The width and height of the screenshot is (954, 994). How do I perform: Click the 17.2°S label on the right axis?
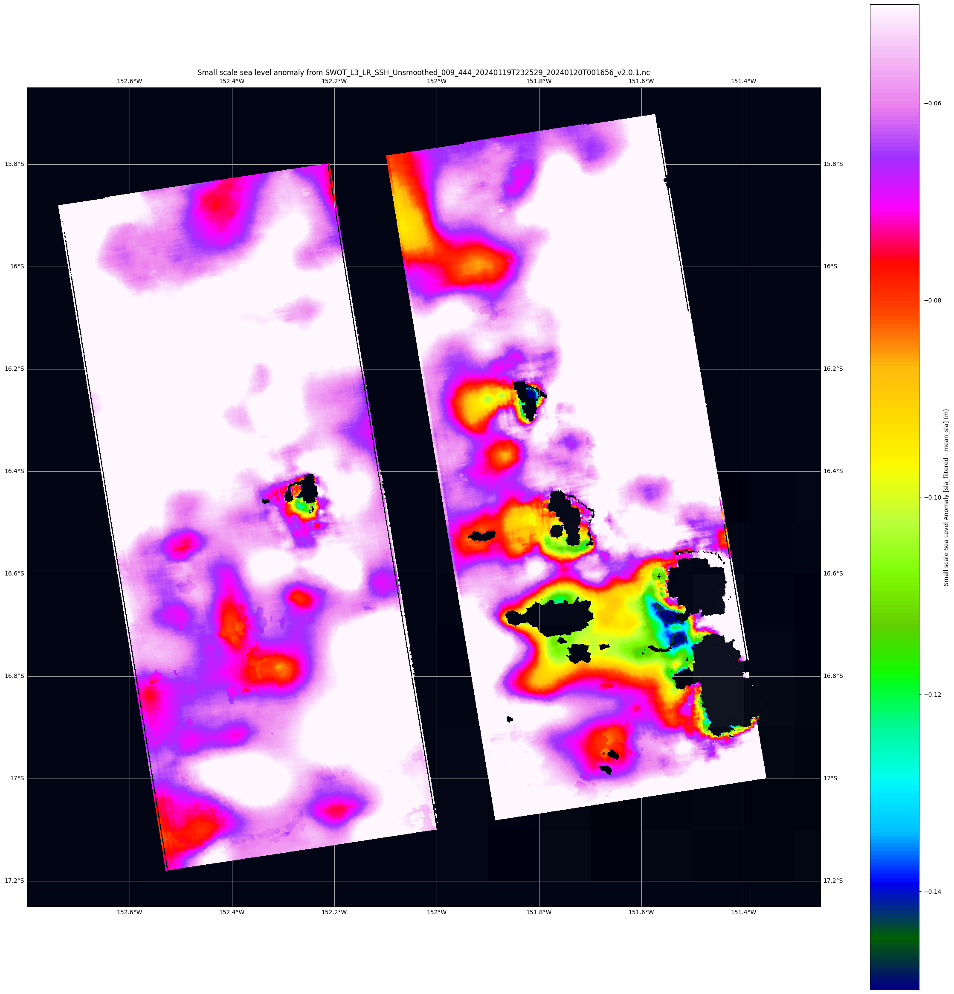[x=833, y=881]
